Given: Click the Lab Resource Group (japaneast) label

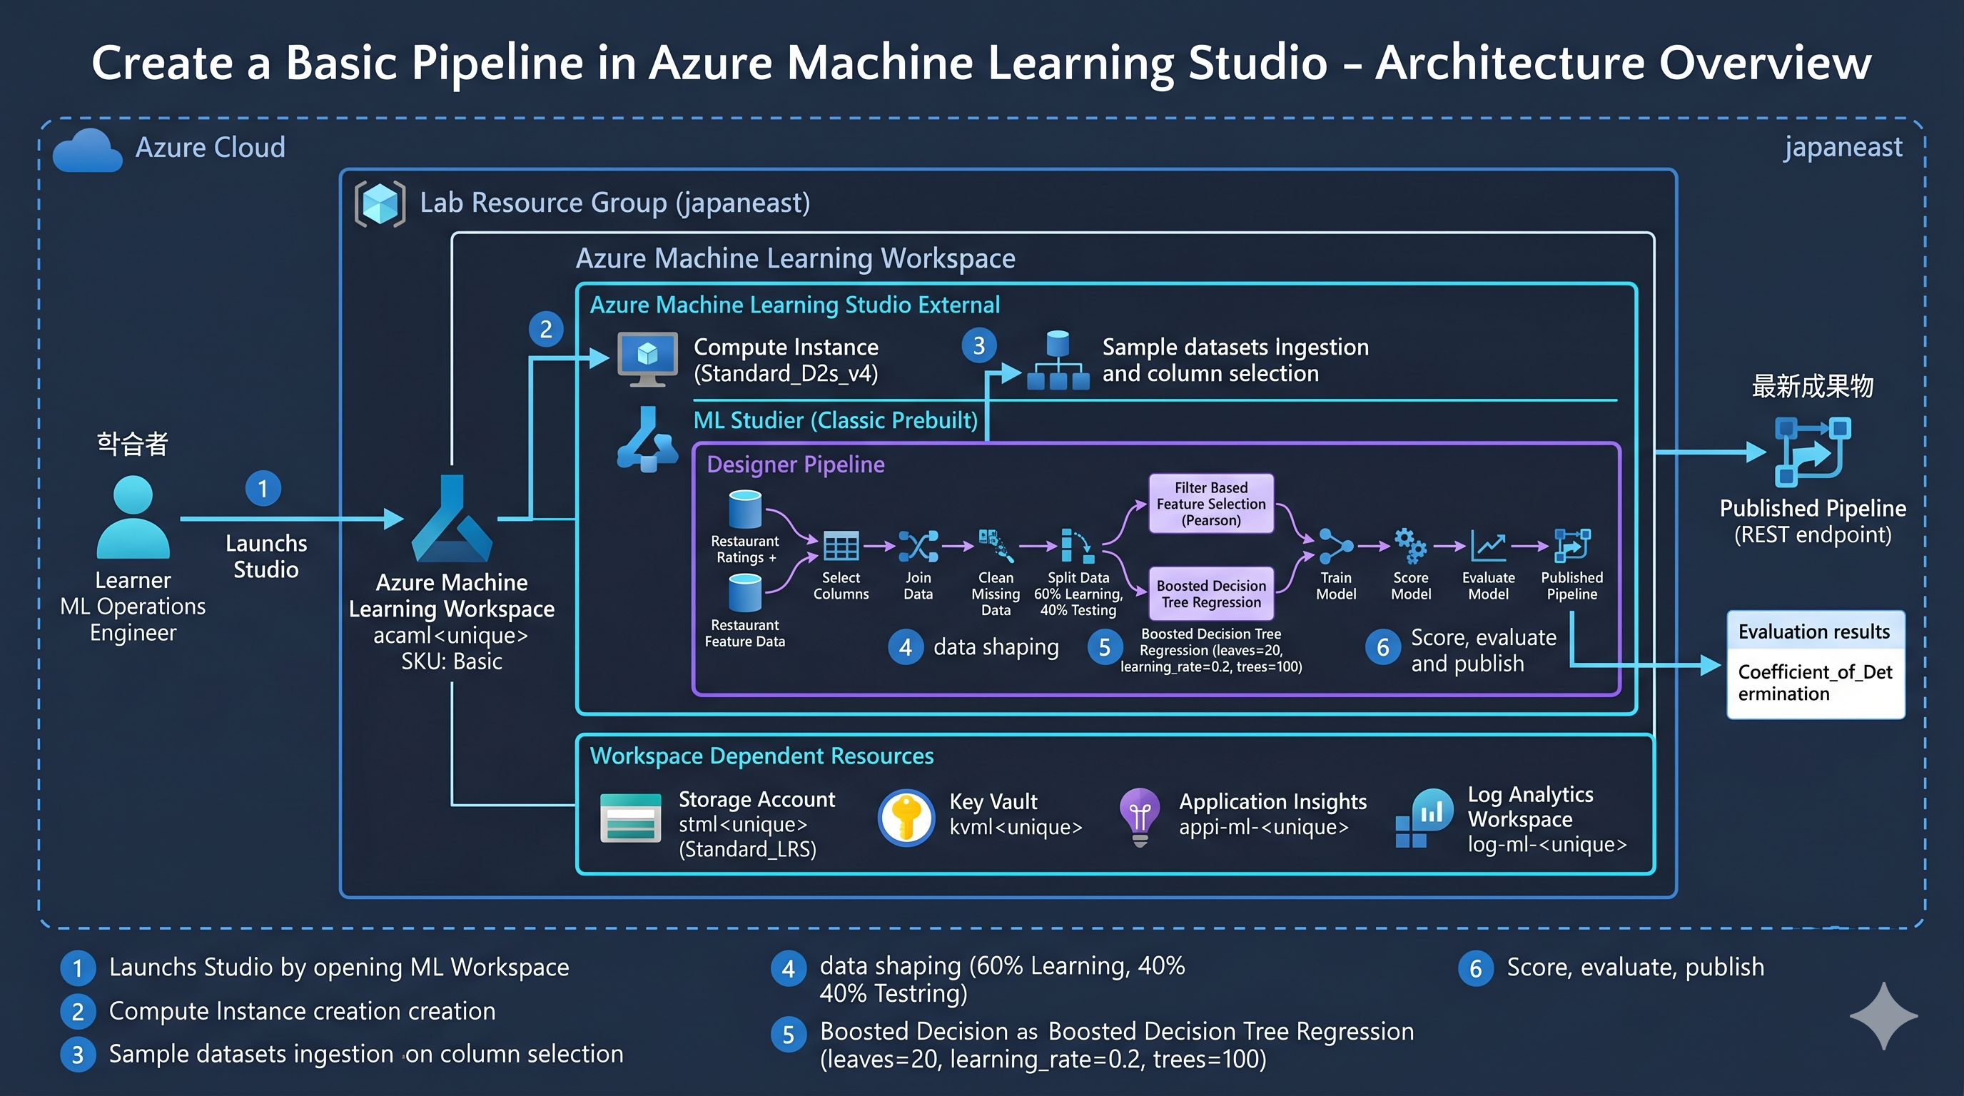Looking at the screenshot, I should pos(614,203).
